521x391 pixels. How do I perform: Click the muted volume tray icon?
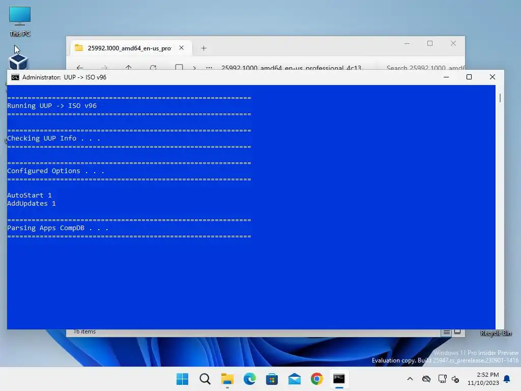pos(455,379)
